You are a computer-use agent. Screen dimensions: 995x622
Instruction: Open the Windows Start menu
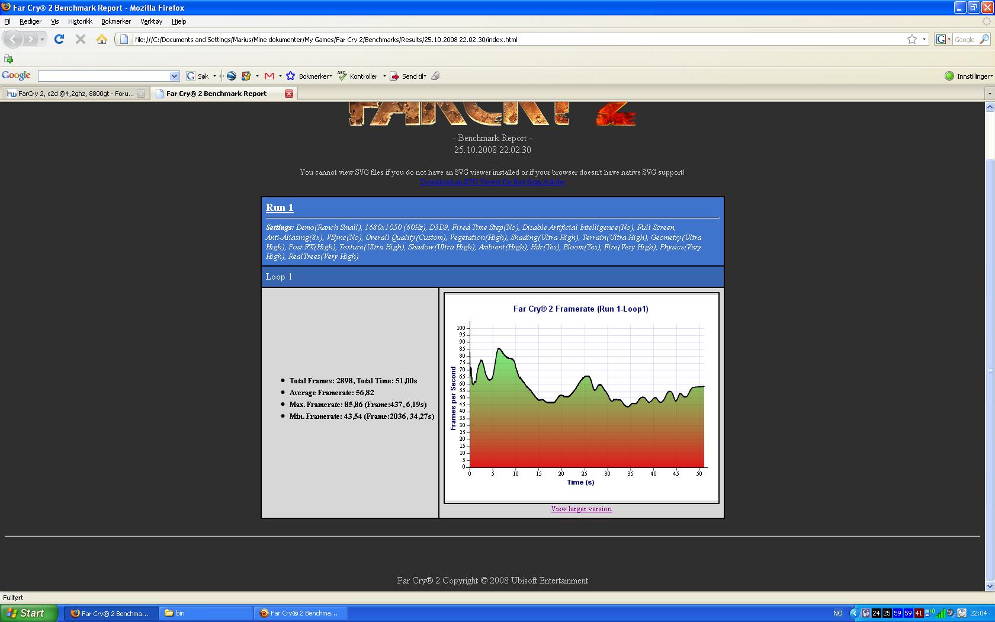pos(29,613)
